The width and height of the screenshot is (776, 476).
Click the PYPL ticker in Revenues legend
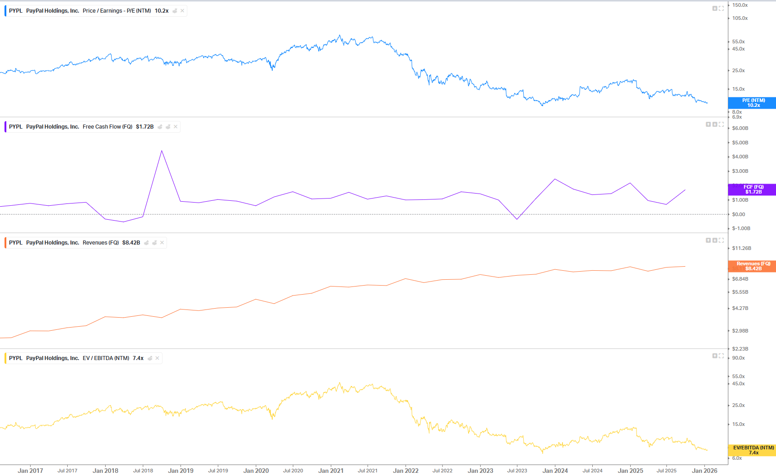click(x=16, y=243)
